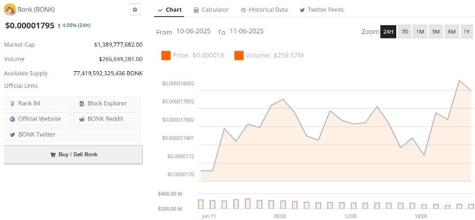475x220 pixels.
Task: Click the Official Website globe icon
Action: coord(13,119)
